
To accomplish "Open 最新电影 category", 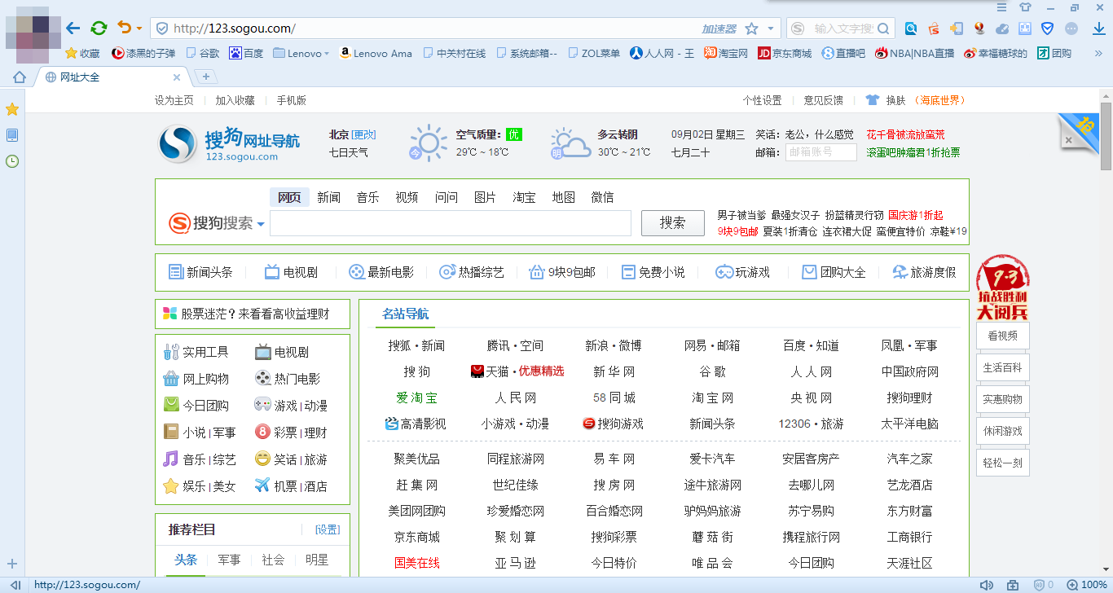I will coord(381,272).
